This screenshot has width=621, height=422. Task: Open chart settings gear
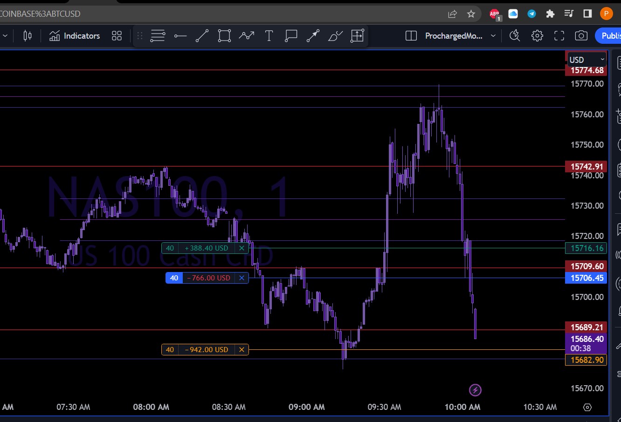537,36
